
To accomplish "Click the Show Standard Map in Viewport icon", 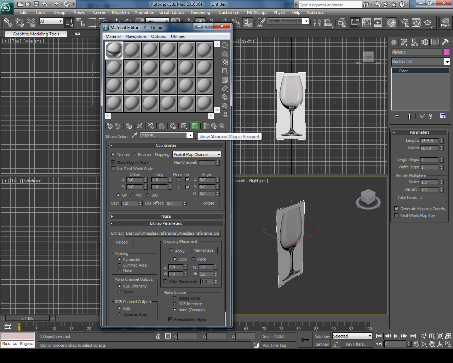I will [195, 126].
